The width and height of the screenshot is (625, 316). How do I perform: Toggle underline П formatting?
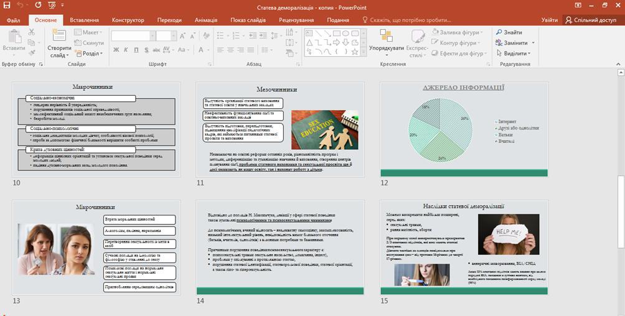pyautogui.click(x=136, y=50)
